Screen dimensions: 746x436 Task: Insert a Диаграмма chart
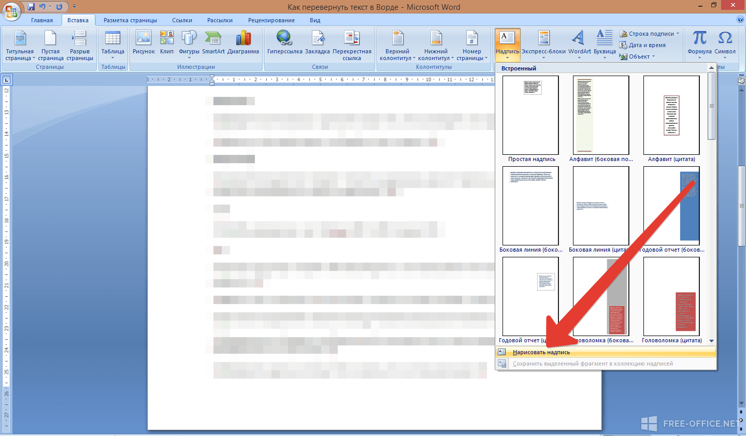[x=243, y=42]
